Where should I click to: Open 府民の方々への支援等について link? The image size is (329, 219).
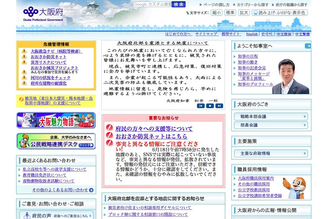(154, 129)
